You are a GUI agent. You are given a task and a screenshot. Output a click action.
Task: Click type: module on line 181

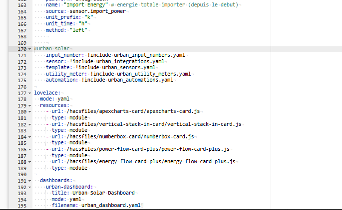pyautogui.click(x=69, y=118)
